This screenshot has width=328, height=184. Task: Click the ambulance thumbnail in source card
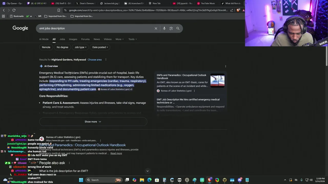(x=217, y=80)
